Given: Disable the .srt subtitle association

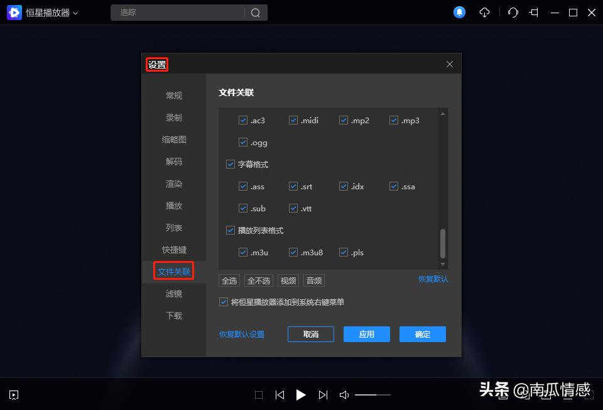Looking at the screenshot, I should [x=293, y=186].
